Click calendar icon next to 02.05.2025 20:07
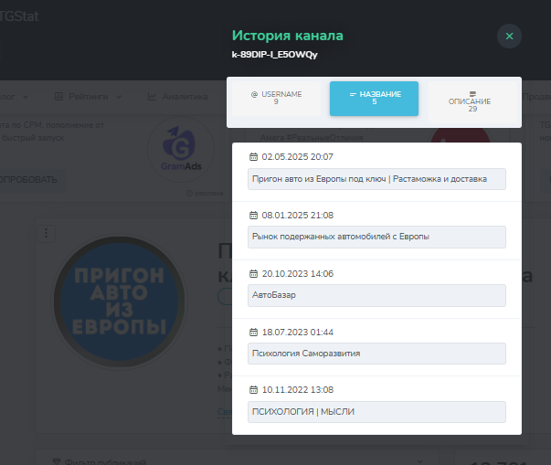Screen dimensions: 551x465 [x=253, y=157]
